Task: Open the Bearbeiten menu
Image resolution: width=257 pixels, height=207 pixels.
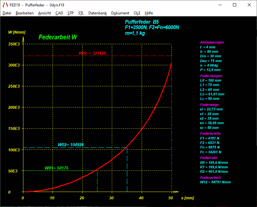Action: [x=24, y=13]
